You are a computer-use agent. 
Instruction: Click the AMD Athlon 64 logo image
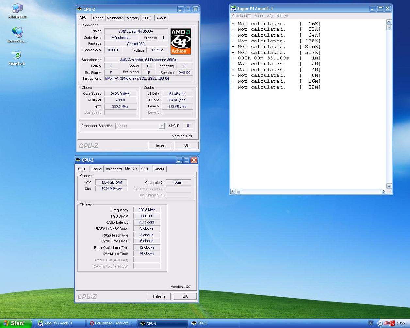tap(181, 41)
